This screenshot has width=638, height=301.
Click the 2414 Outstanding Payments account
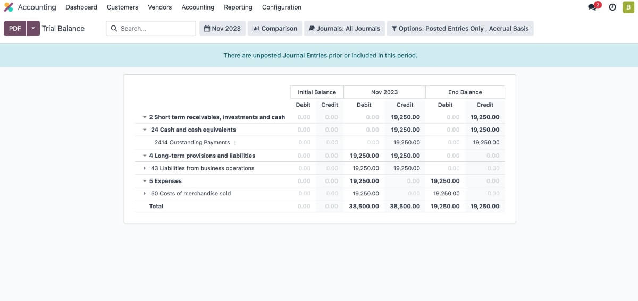tap(192, 142)
